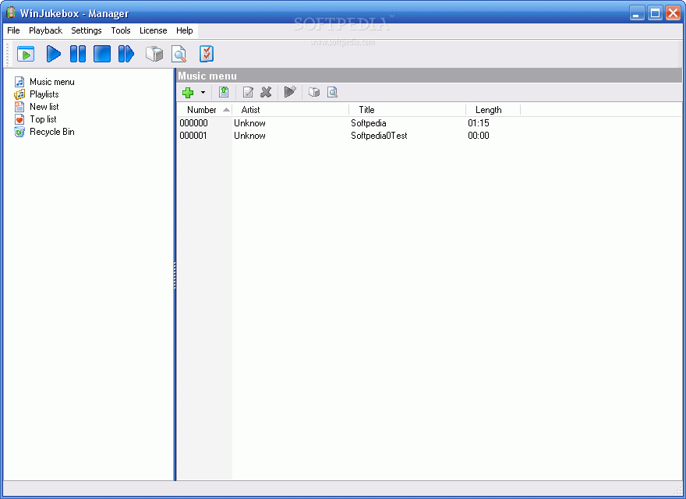Image resolution: width=686 pixels, height=499 pixels.
Task: Click the blue Play button in the toolbar
Action: click(x=53, y=54)
